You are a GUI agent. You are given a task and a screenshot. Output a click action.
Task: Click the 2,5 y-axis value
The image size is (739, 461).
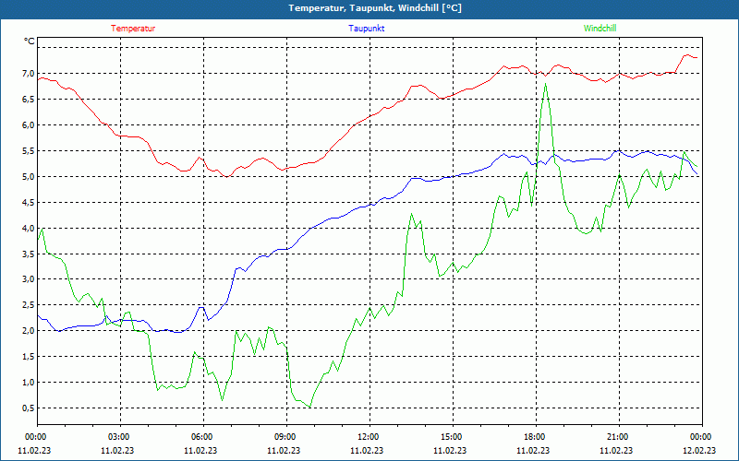pyautogui.click(x=29, y=305)
